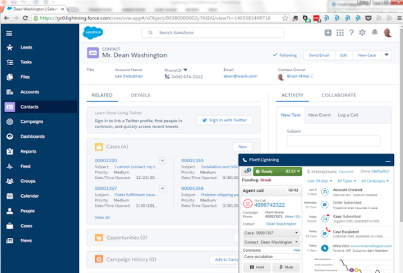Click View All under Cases
The width and height of the screenshot is (403, 273).
click(102, 218)
